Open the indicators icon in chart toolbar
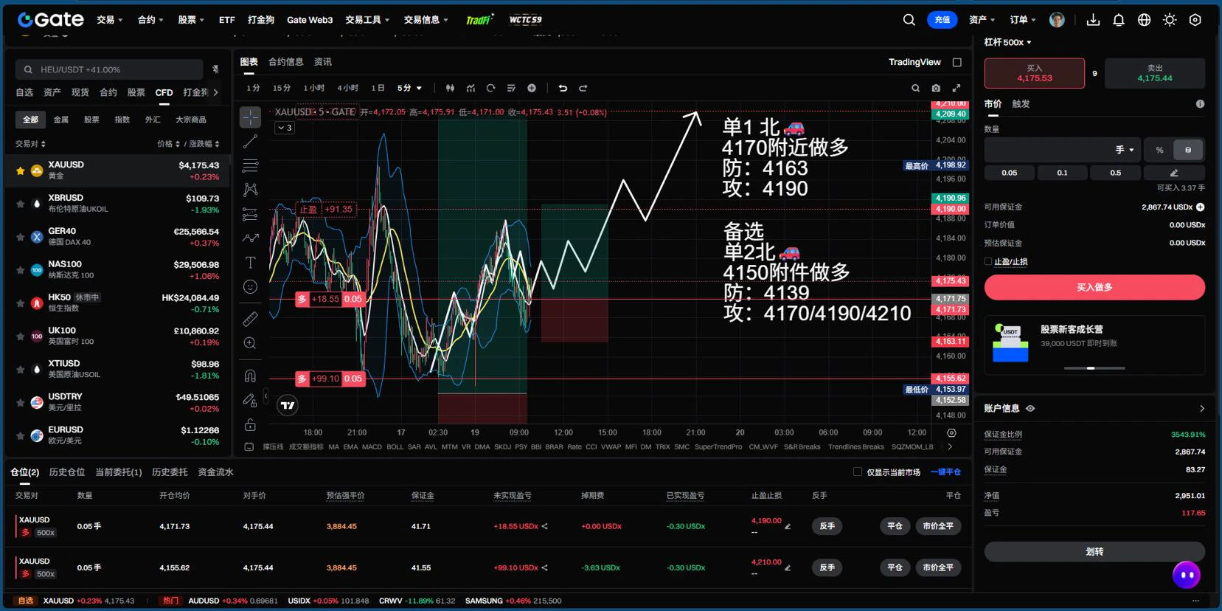The width and height of the screenshot is (1222, 611). point(471,88)
